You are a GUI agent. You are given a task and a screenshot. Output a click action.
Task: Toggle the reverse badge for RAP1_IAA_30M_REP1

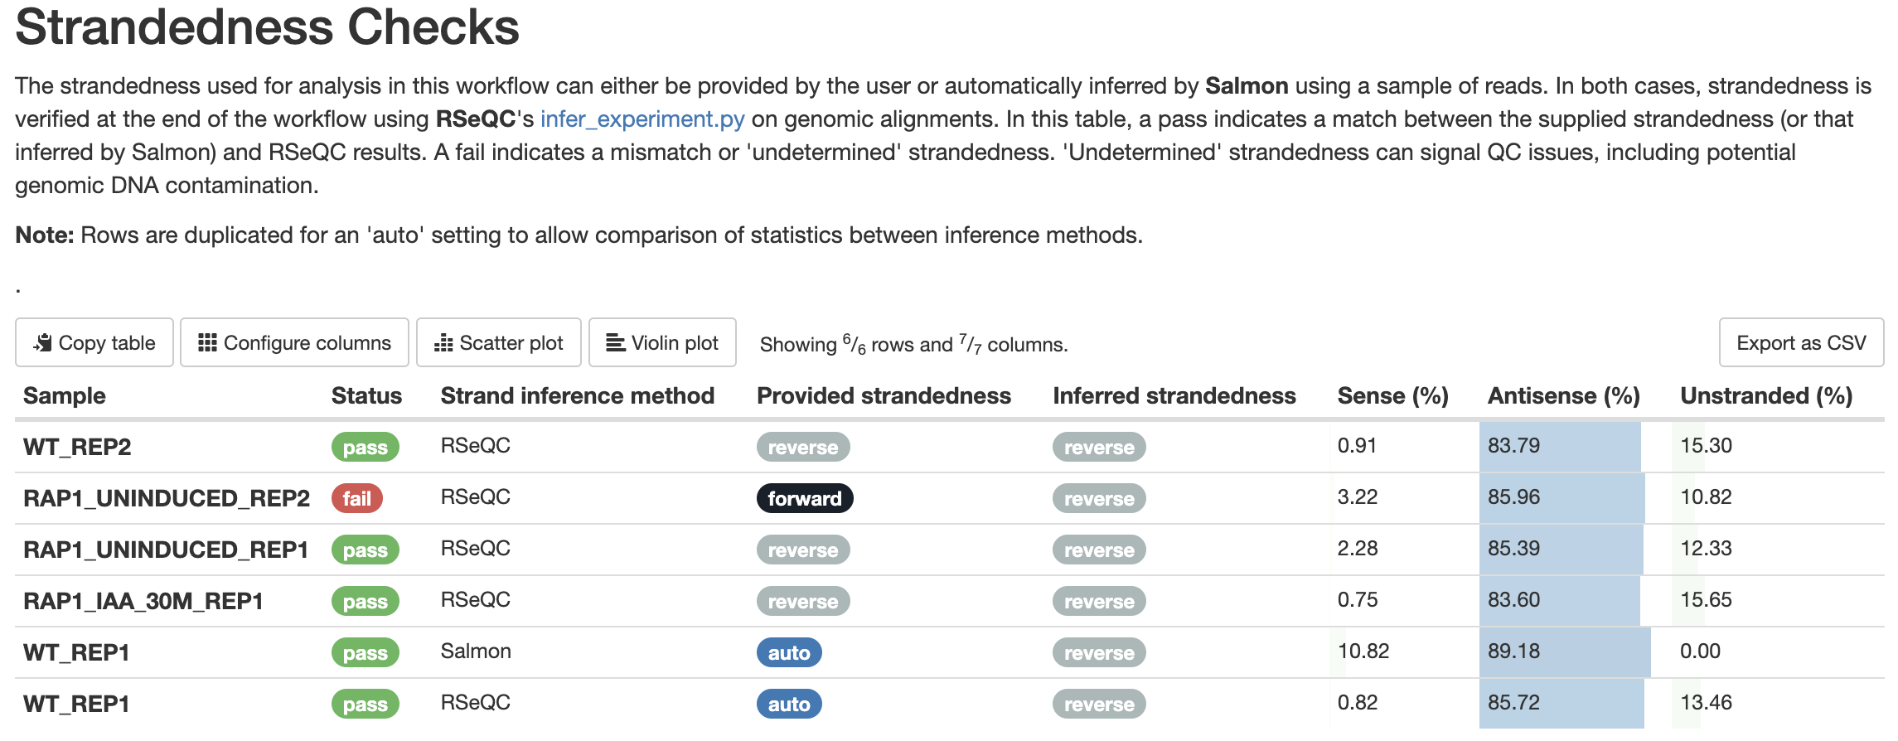pyautogui.click(x=802, y=601)
